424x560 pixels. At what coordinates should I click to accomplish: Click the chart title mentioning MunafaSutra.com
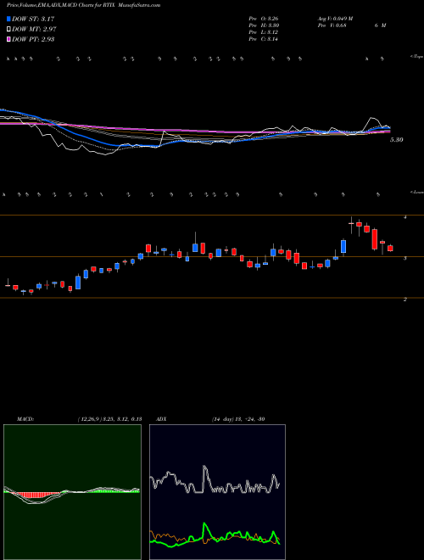coord(83,5)
